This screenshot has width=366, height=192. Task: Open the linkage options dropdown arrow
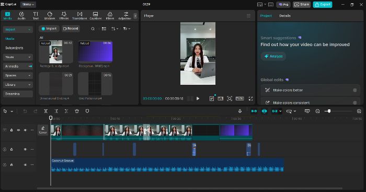[280, 111]
